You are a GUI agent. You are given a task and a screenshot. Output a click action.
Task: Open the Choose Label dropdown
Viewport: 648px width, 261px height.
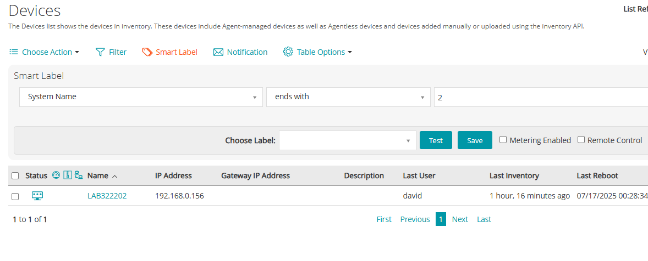348,140
